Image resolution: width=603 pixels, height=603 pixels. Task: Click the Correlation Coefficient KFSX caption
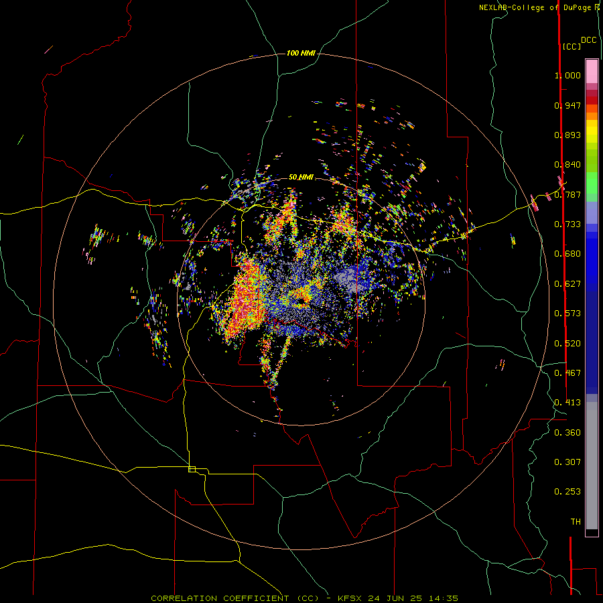(x=304, y=598)
